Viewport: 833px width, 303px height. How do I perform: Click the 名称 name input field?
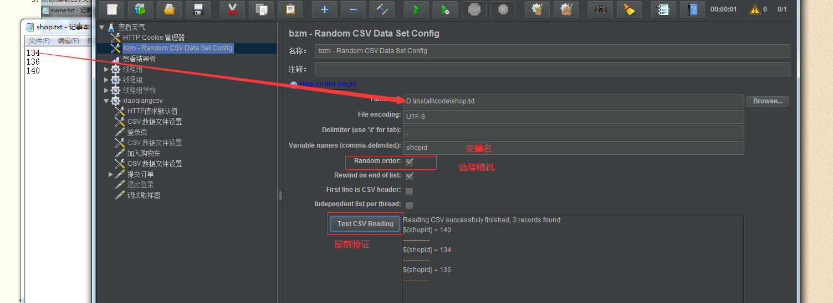pos(552,51)
